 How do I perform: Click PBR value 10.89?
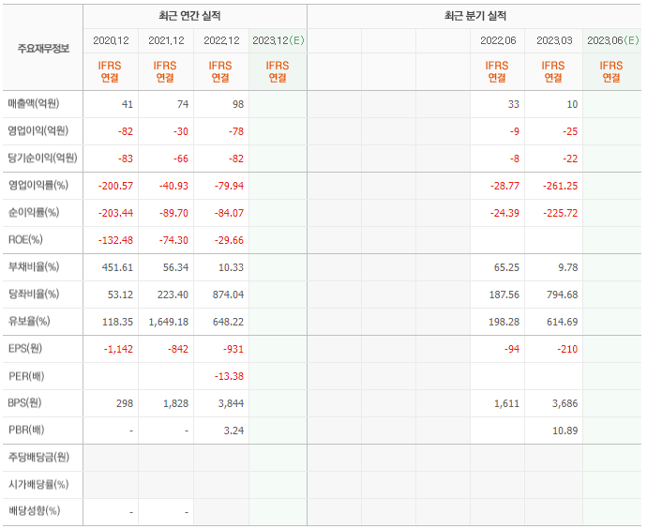click(564, 431)
